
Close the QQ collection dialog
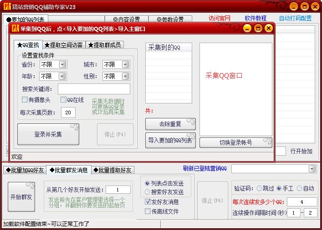[269, 28]
